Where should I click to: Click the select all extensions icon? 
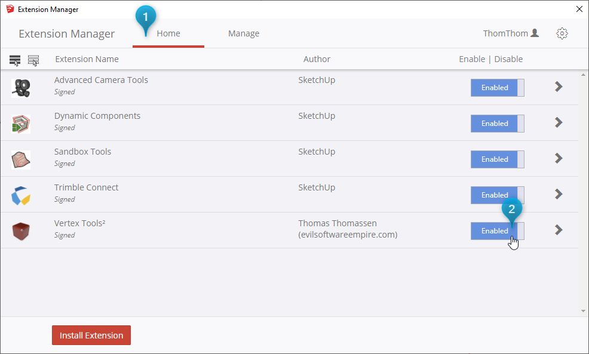pyautogui.click(x=15, y=60)
